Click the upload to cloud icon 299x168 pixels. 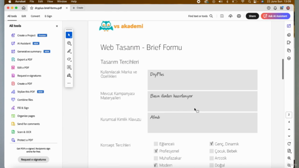click(x=230, y=16)
